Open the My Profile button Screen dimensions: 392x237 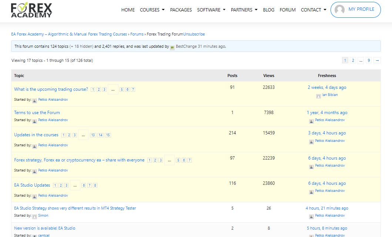[355, 10]
